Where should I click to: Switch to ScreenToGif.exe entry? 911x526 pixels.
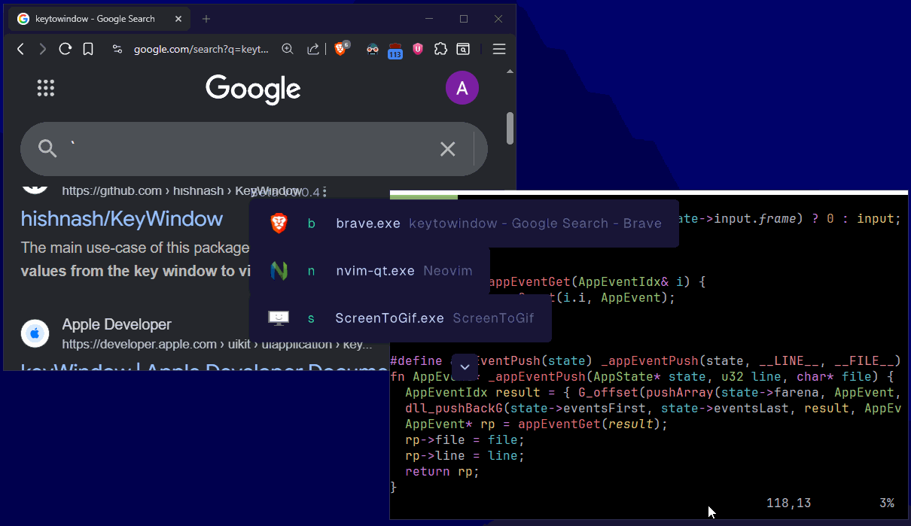[x=401, y=318]
